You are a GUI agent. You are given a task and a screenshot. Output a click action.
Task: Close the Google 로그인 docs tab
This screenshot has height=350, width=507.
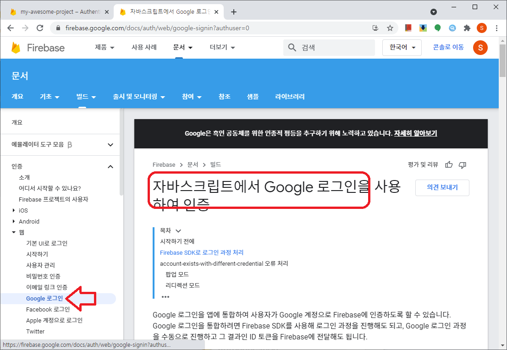tap(217, 12)
